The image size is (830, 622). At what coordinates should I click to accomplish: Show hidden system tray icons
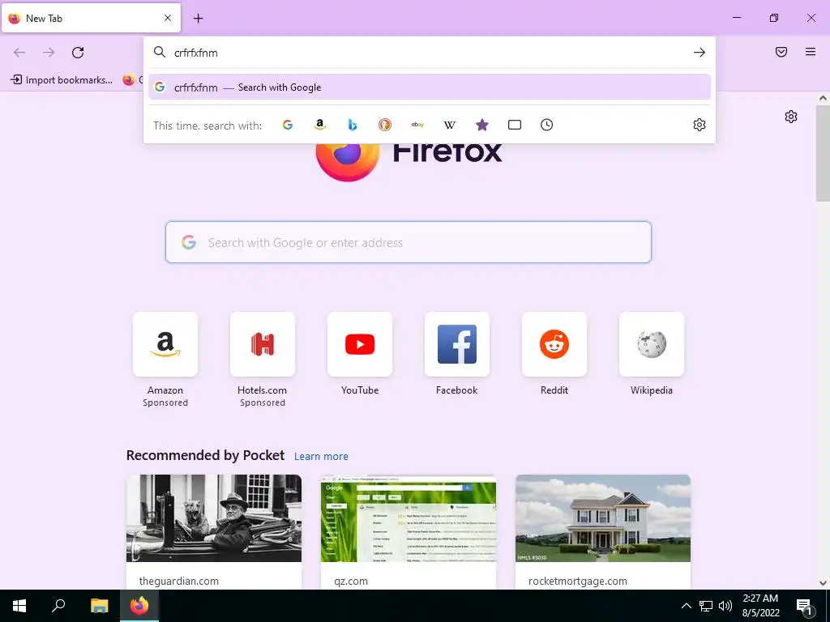coord(686,606)
